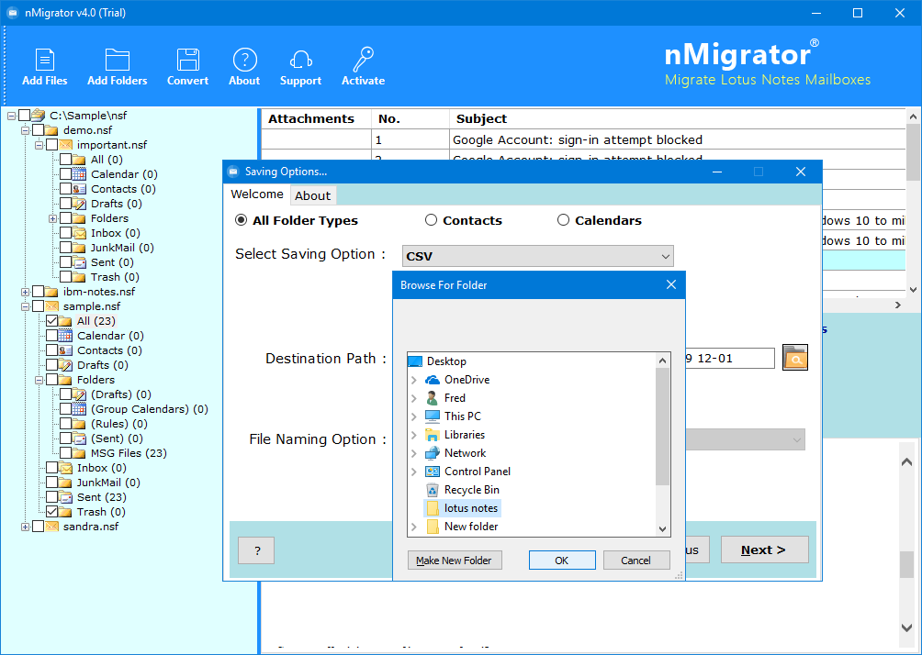Click the ibm-notes.nsf folder icon
The width and height of the screenshot is (922, 655).
click(51, 292)
